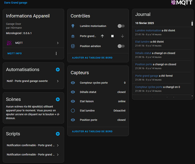Click Ajouter au tableau de bord under Capteurs
The width and height of the screenshot is (195, 164).
pyautogui.click(x=92, y=131)
